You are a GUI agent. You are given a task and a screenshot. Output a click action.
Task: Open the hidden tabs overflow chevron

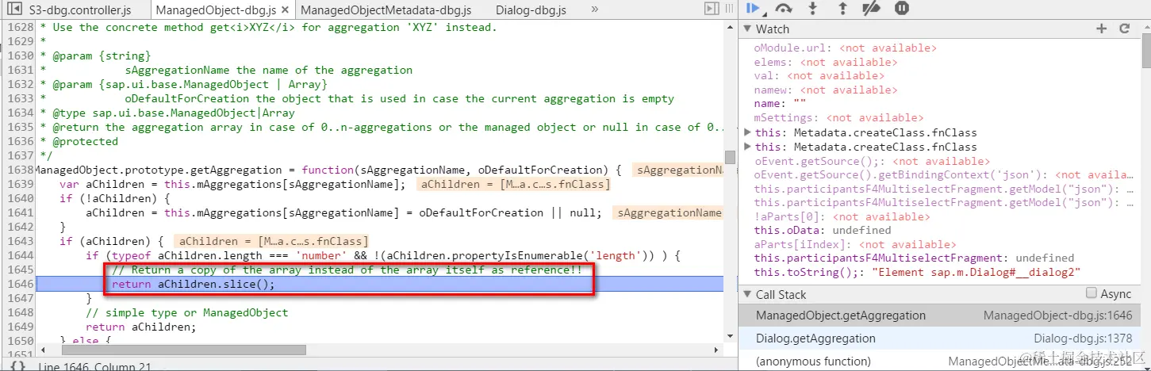point(594,10)
